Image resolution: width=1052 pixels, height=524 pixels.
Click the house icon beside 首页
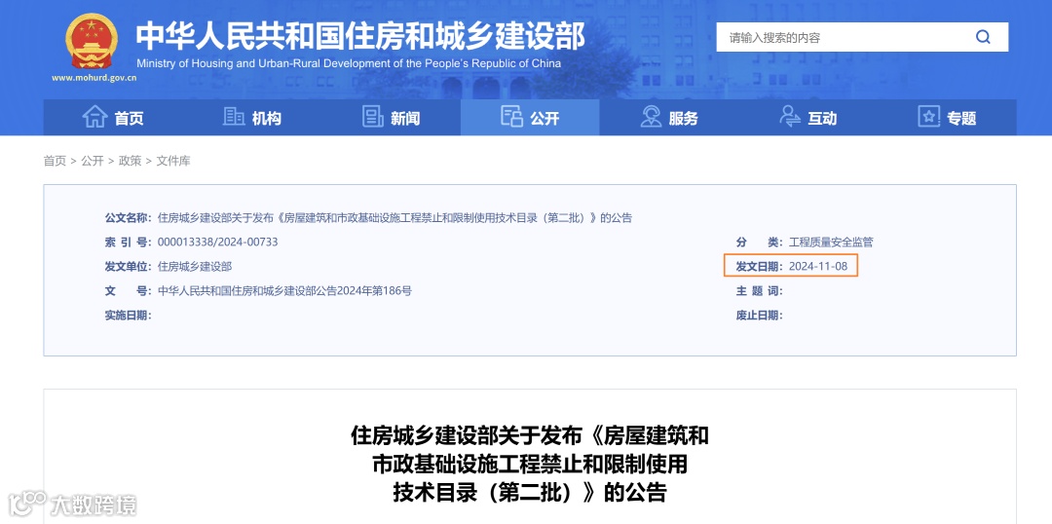click(95, 117)
